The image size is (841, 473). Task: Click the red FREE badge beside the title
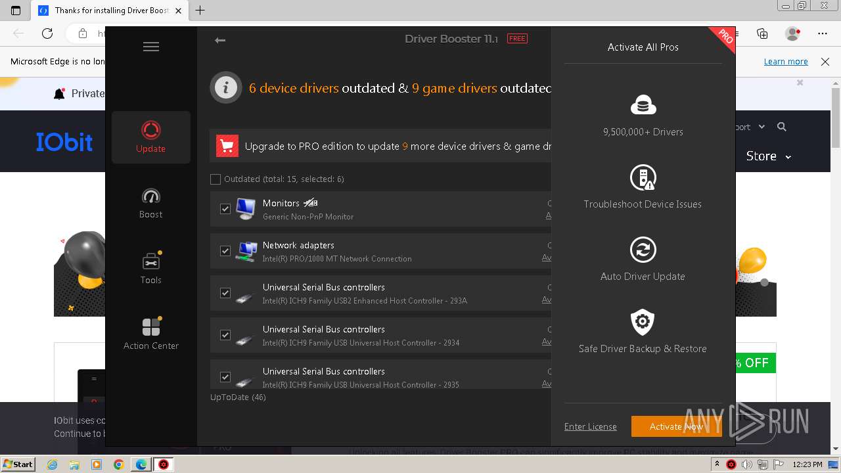point(517,39)
